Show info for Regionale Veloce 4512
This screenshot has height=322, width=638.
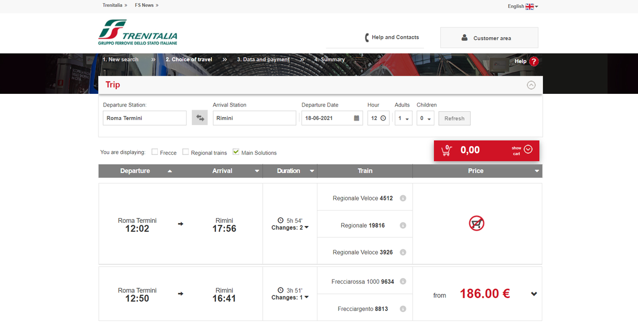tap(402, 198)
